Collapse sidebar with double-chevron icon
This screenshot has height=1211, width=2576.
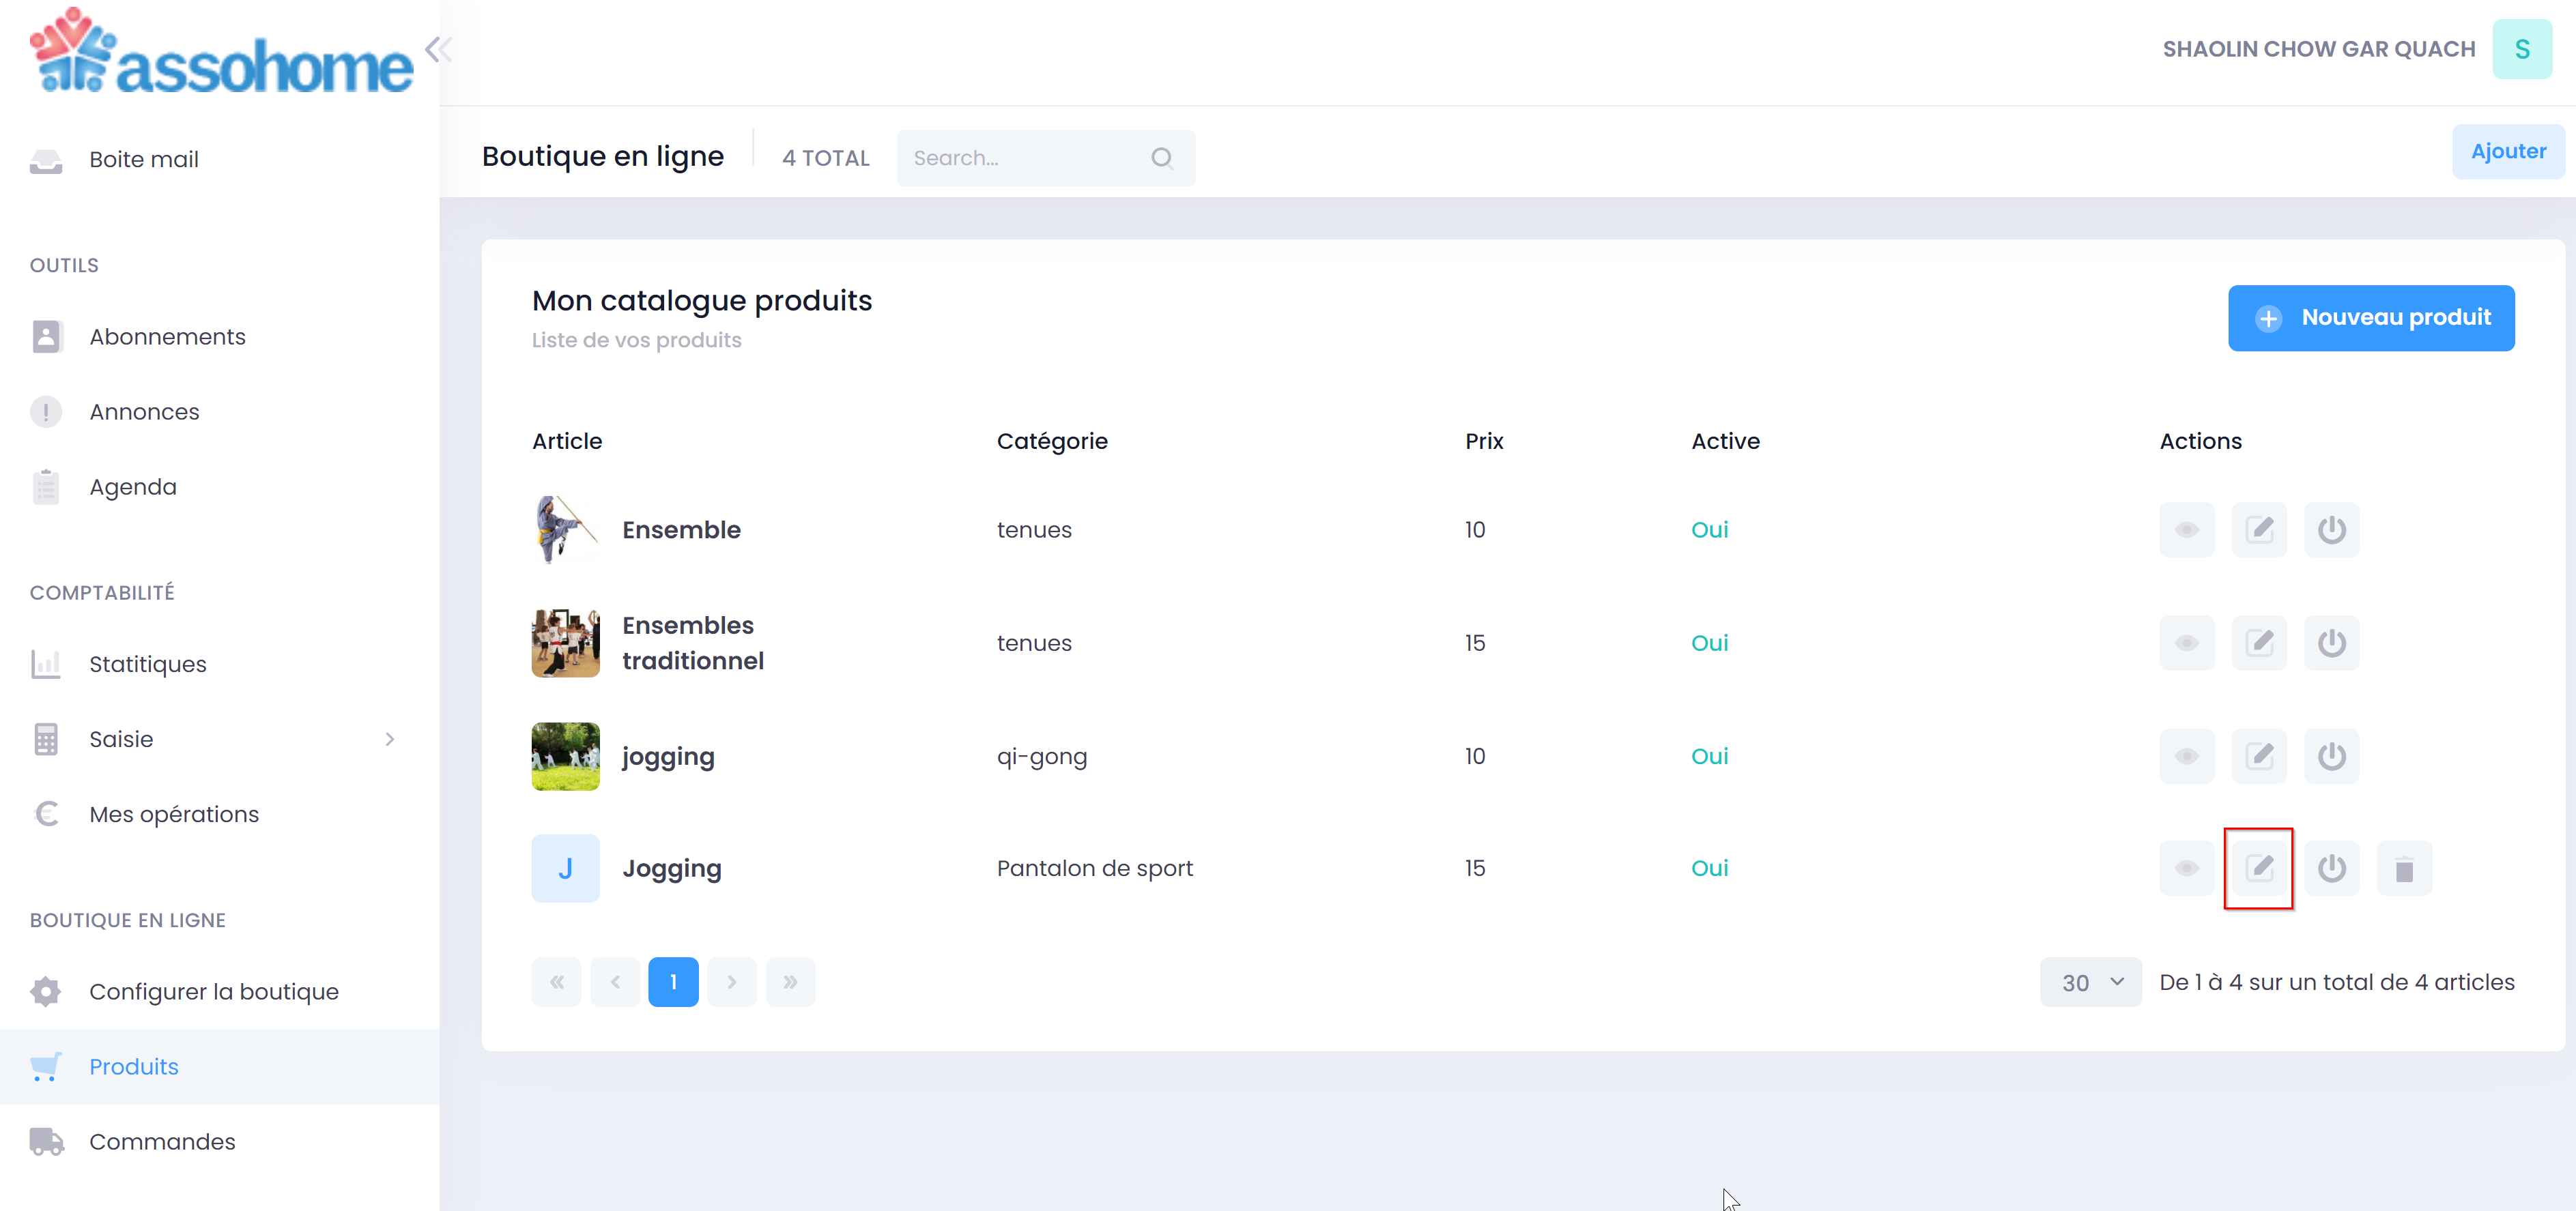(438, 49)
